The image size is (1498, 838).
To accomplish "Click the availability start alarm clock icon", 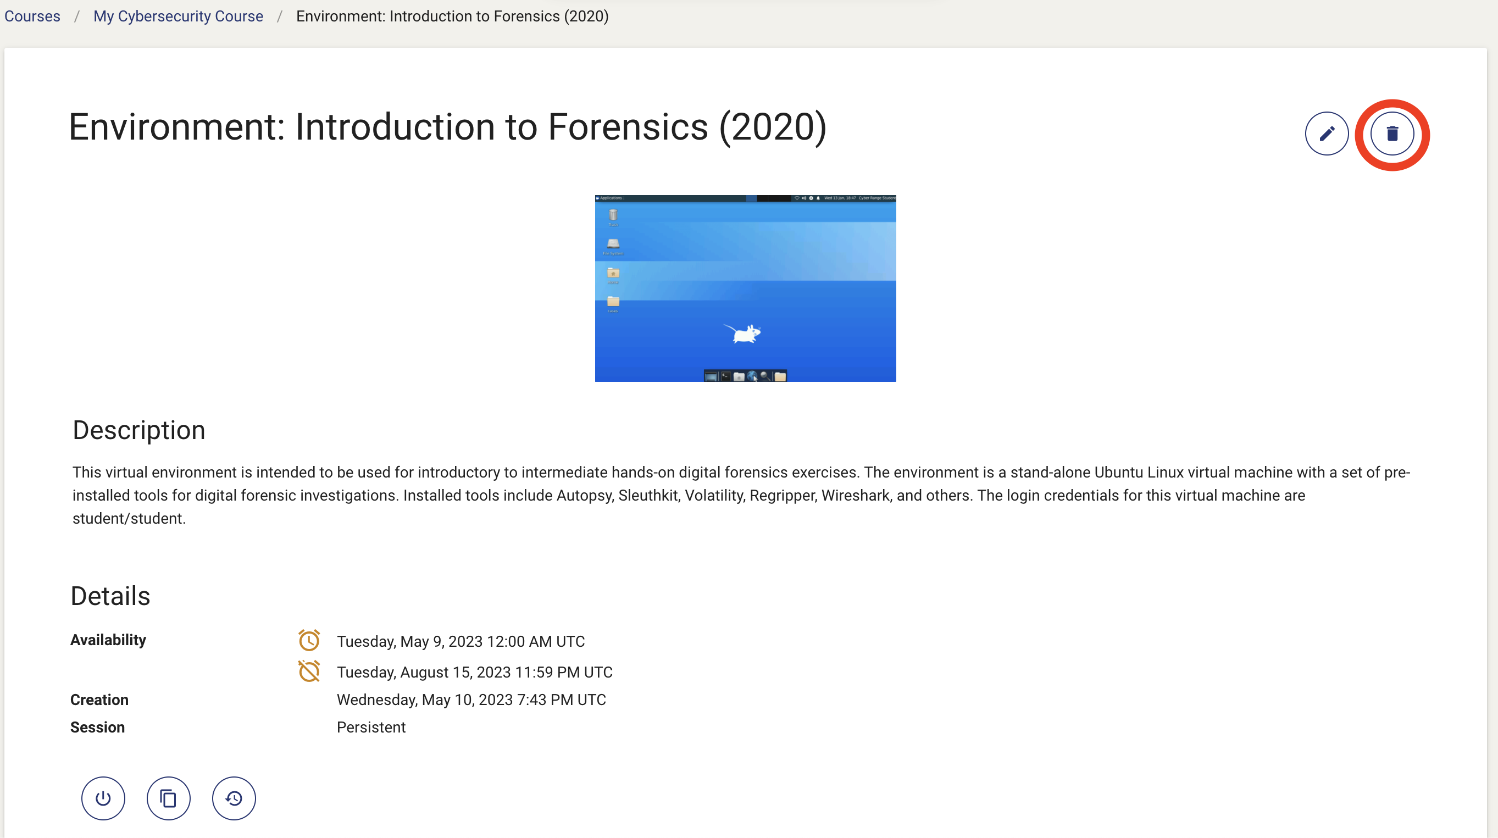I will [309, 640].
